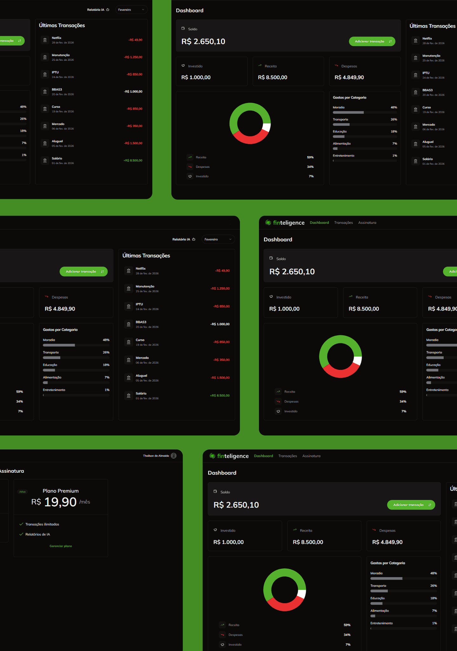
Task: Click finteligence logo in the bottommost dashboard
Action: point(229,456)
